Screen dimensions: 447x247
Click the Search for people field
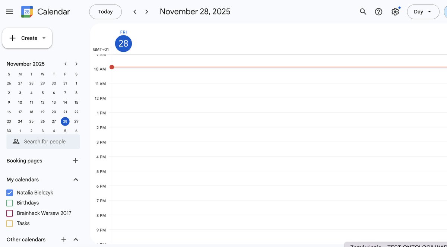tap(43, 142)
